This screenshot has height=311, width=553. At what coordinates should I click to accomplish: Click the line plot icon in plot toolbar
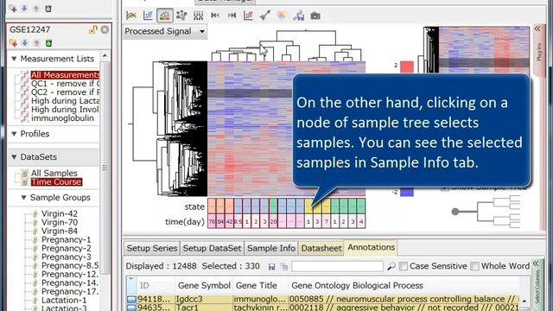[131, 16]
